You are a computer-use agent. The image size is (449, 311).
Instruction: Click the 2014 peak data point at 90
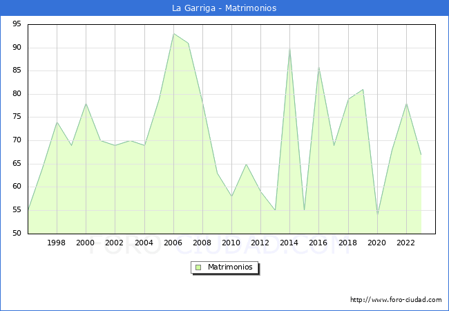pos(290,48)
